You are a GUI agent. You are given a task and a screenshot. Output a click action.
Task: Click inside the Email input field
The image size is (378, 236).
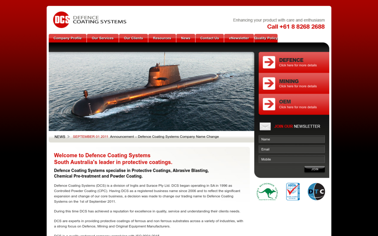(292, 149)
